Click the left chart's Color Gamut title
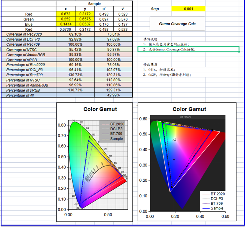 click(100, 109)
